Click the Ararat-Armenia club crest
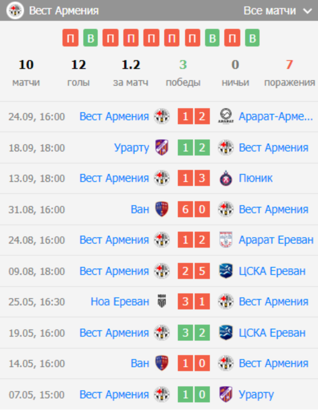The width and height of the screenshot is (318, 412). [x=226, y=117]
